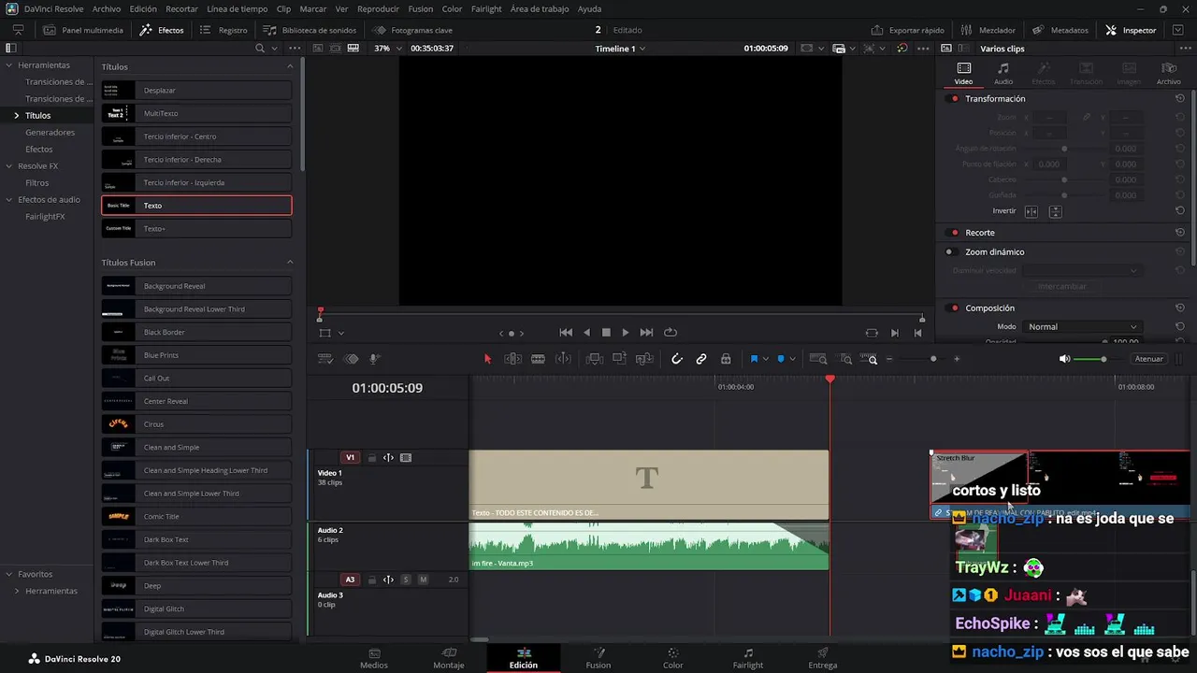Add a blue flag to clip

click(x=754, y=359)
